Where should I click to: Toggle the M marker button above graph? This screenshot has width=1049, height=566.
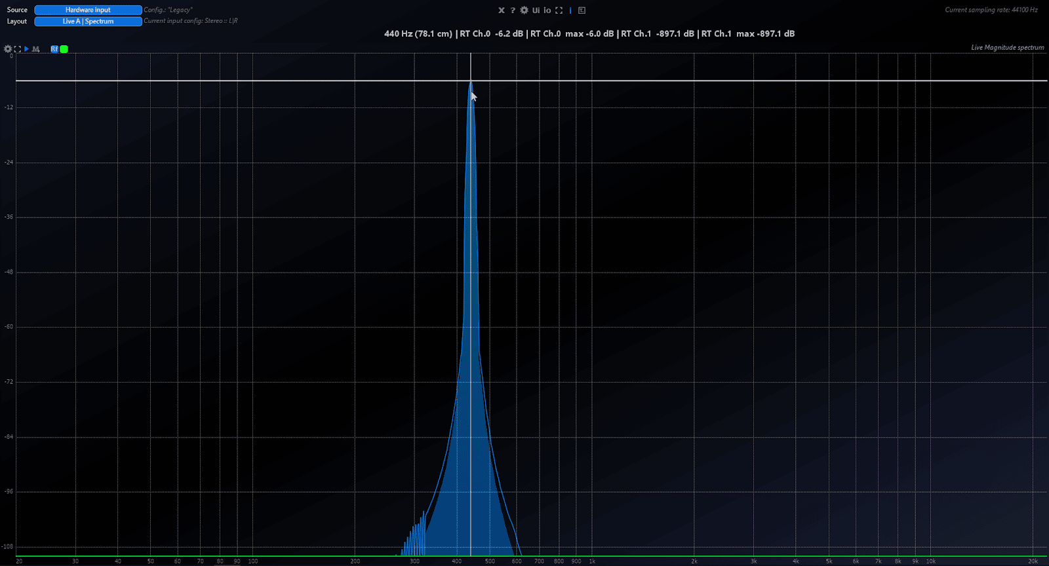[x=35, y=49]
